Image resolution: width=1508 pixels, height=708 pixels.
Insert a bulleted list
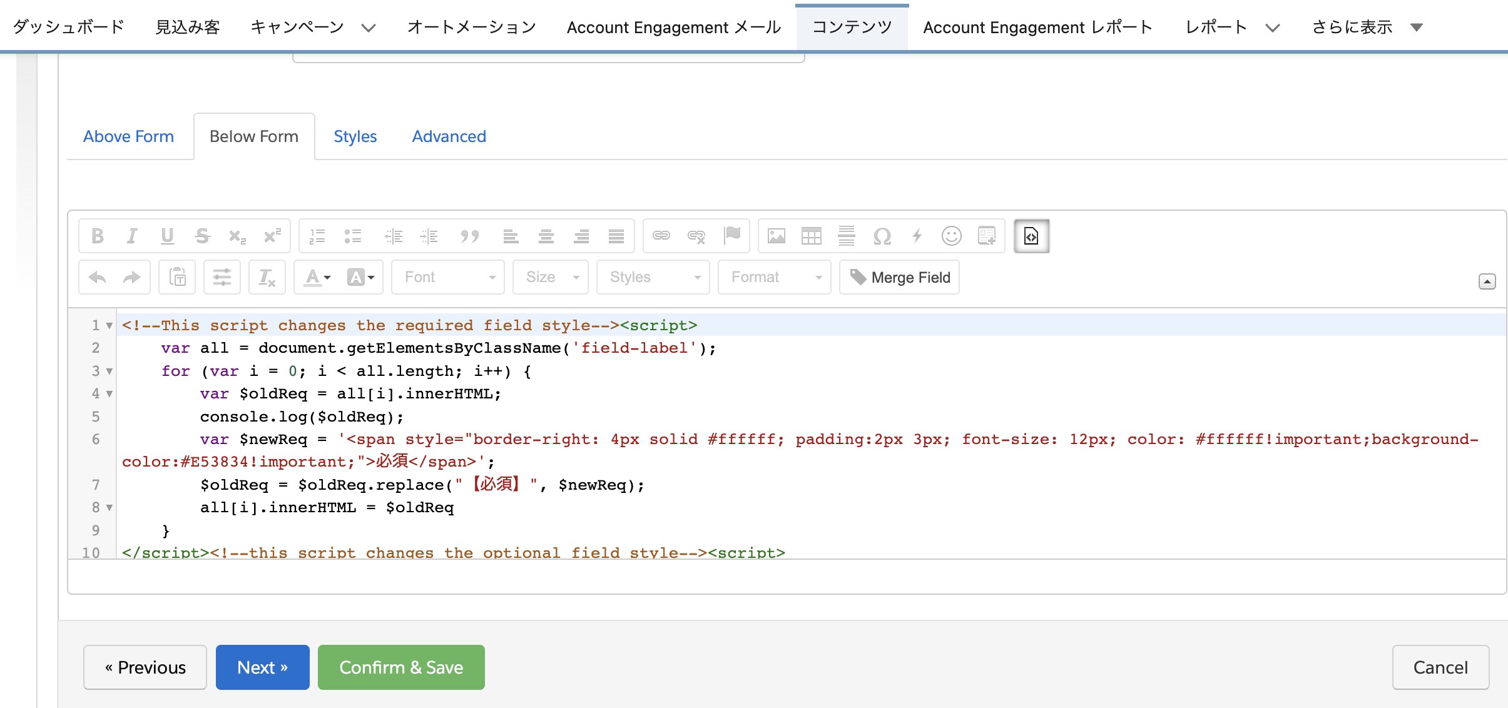(353, 236)
